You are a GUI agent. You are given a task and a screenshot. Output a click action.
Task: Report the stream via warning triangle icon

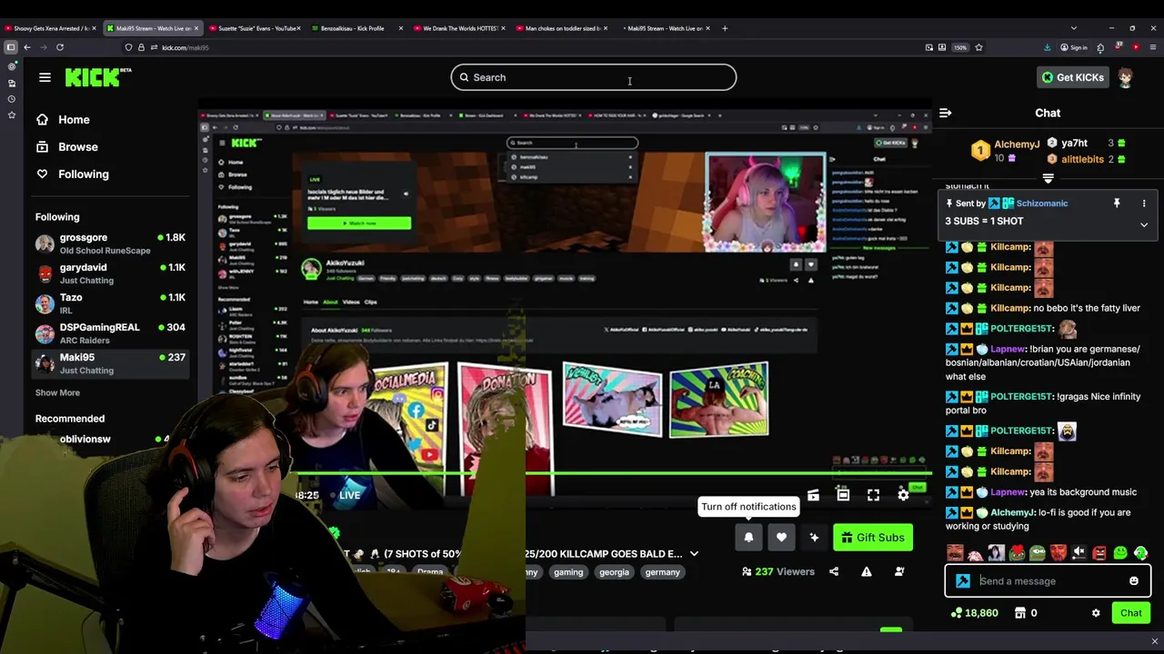tap(867, 571)
